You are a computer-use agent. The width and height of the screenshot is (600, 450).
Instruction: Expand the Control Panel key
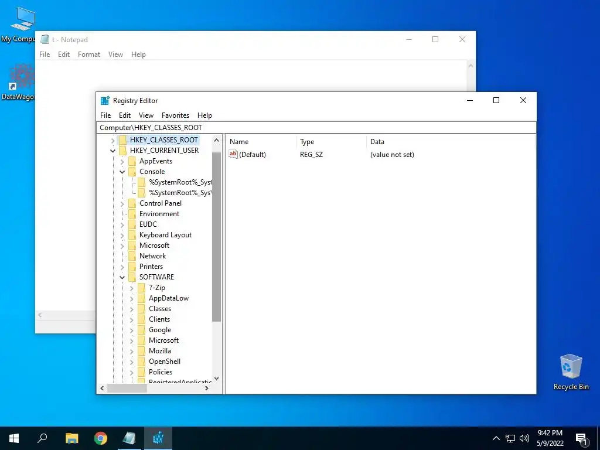pyautogui.click(x=122, y=203)
